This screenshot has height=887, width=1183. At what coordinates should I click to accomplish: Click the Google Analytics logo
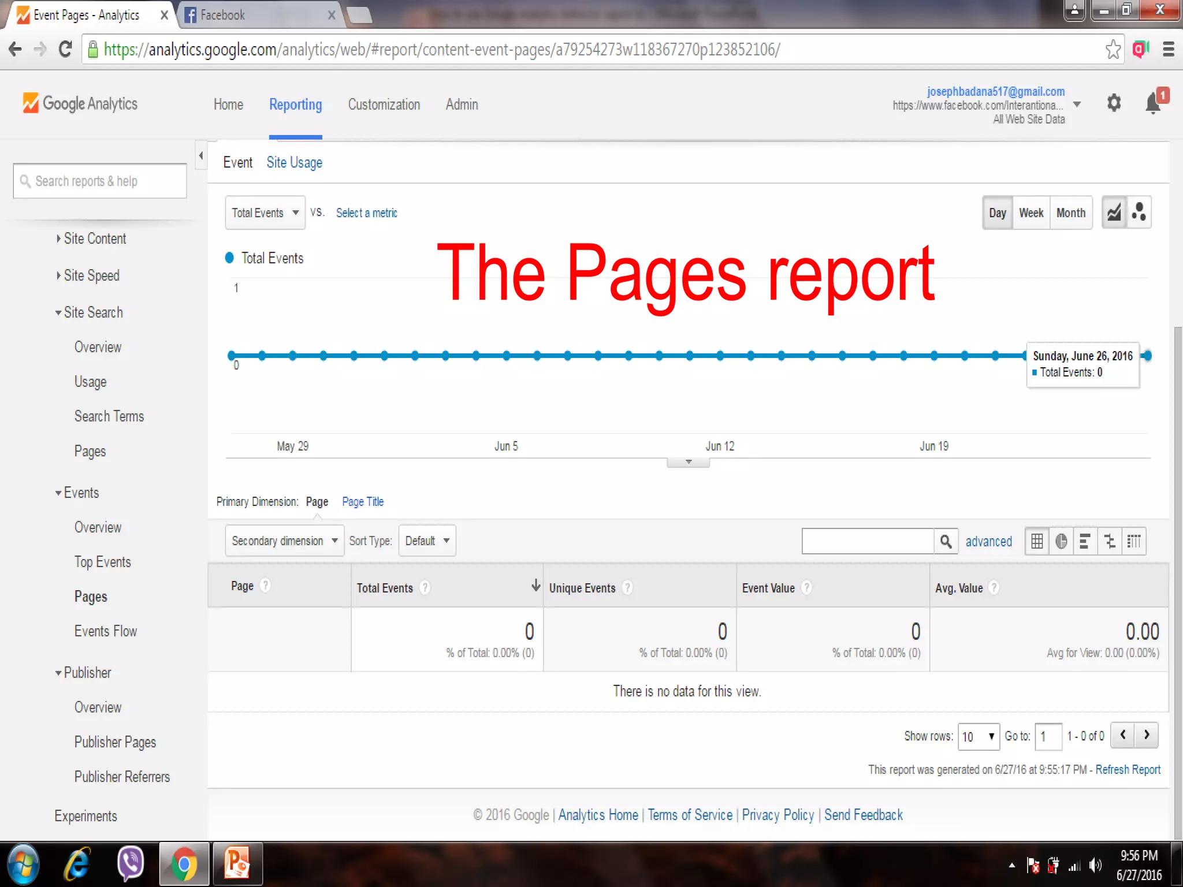tap(80, 104)
